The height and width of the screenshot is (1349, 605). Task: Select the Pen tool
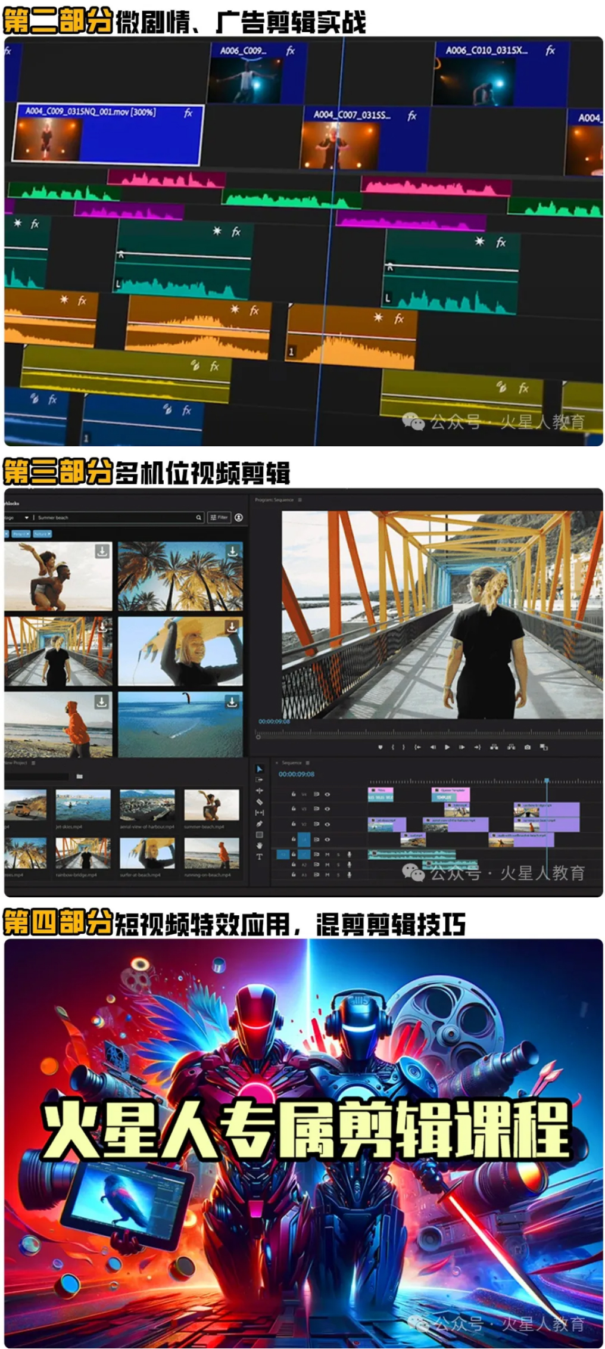coord(259,823)
